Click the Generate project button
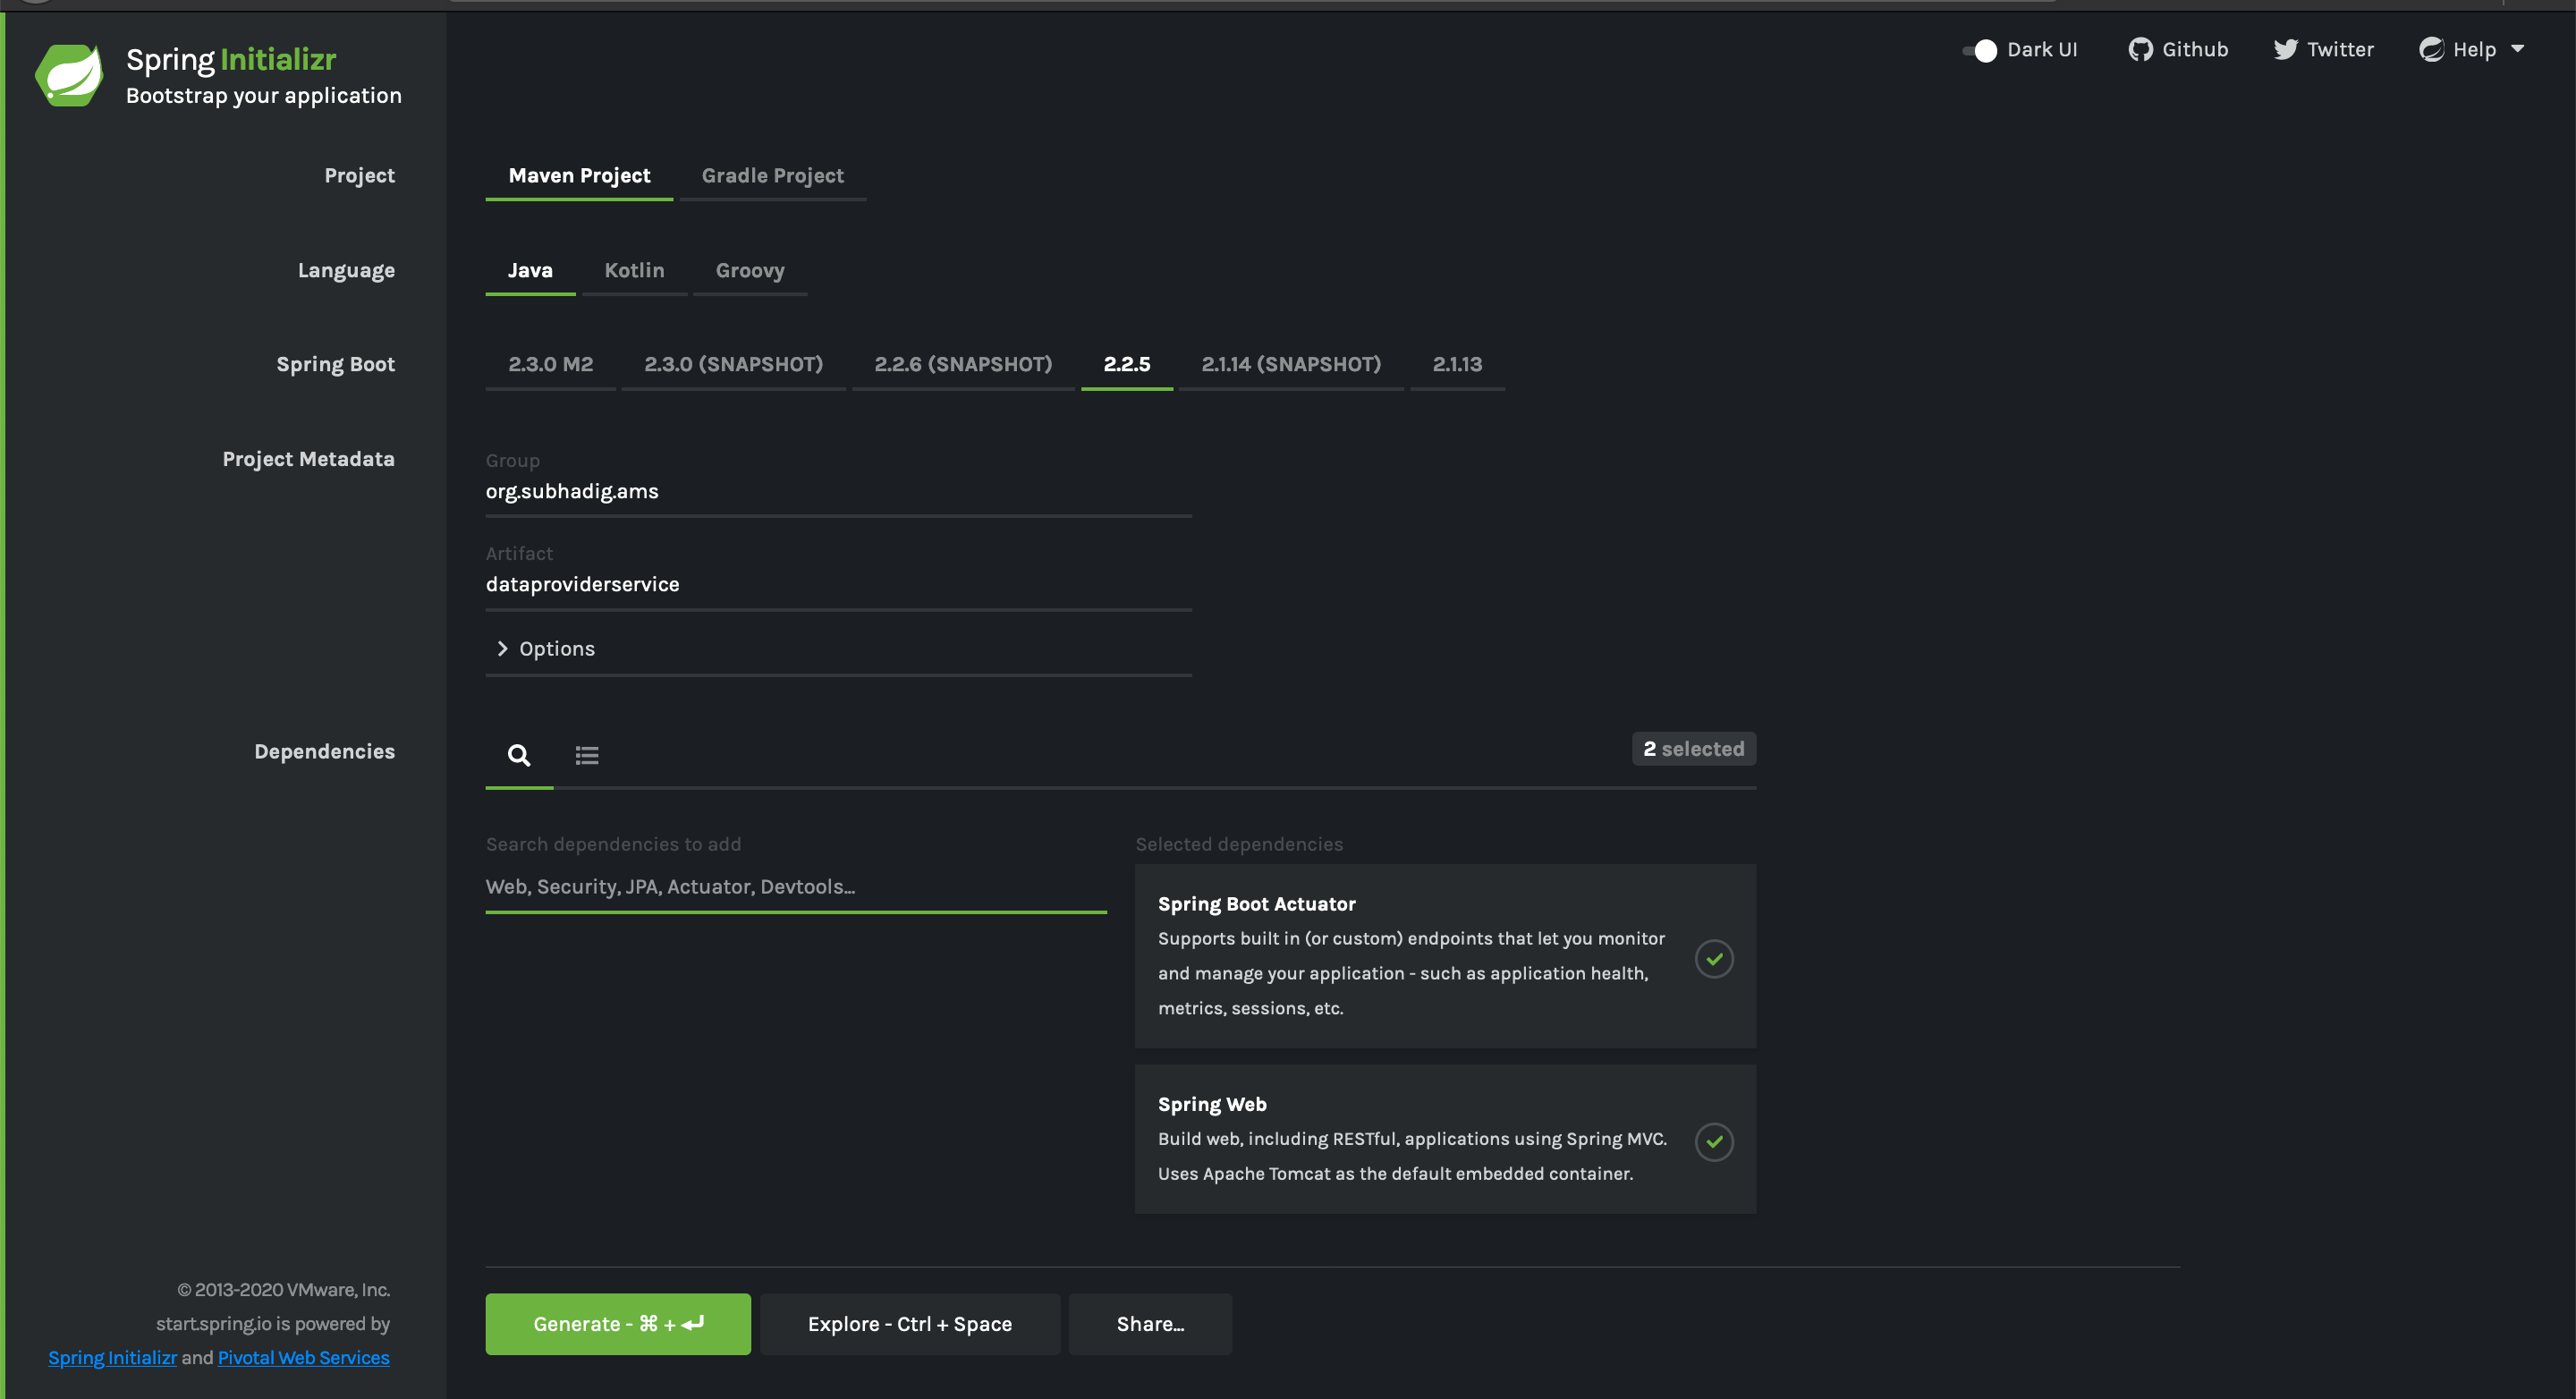 click(x=616, y=1323)
